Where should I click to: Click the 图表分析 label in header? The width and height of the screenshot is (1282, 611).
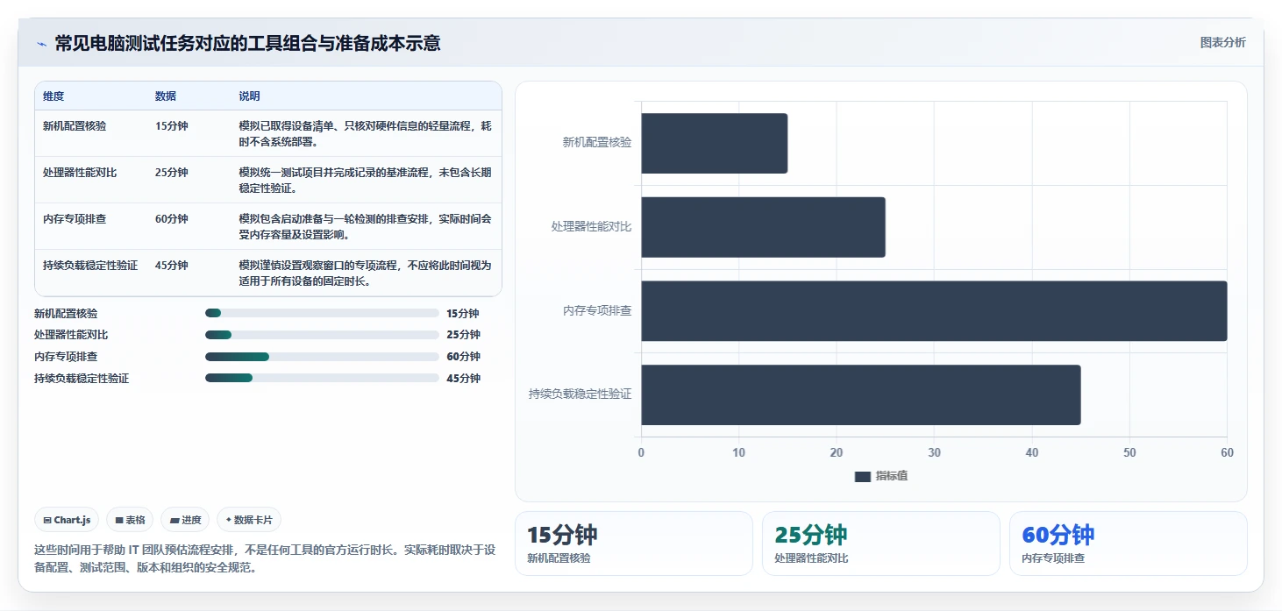[x=1222, y=42]
